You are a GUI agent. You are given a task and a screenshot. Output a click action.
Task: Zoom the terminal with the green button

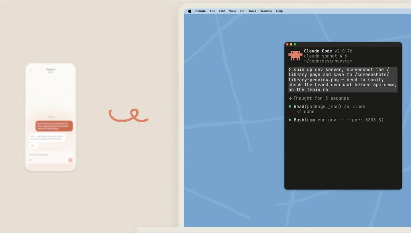tap(295, 44)
